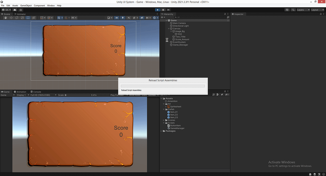Select the Hand view tool in the Scene toolbar
Image resolution: width=326 pixels, height=176 pixels.
5,18
